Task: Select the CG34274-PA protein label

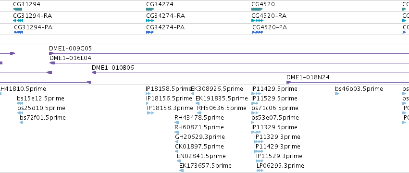Action: (165, 27)
